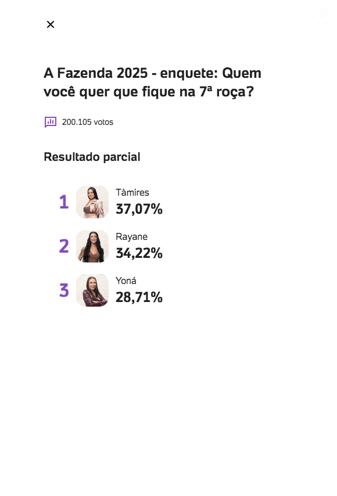Screen dimensions: 337x496
Task: Click the ranking number 2
Action: tap(63, 246)
